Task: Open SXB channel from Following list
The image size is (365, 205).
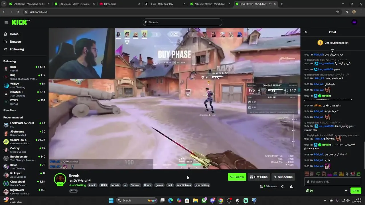Action: [x=24, y=69]
